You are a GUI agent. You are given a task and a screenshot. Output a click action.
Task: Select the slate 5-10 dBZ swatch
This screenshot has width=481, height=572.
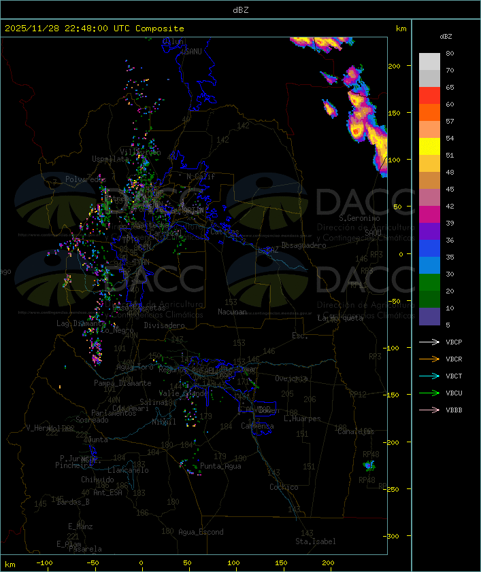[429, 317]
